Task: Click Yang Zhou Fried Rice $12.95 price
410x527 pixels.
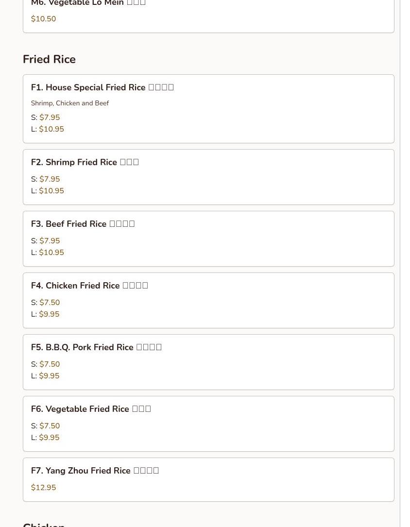Action: (43, 488)
